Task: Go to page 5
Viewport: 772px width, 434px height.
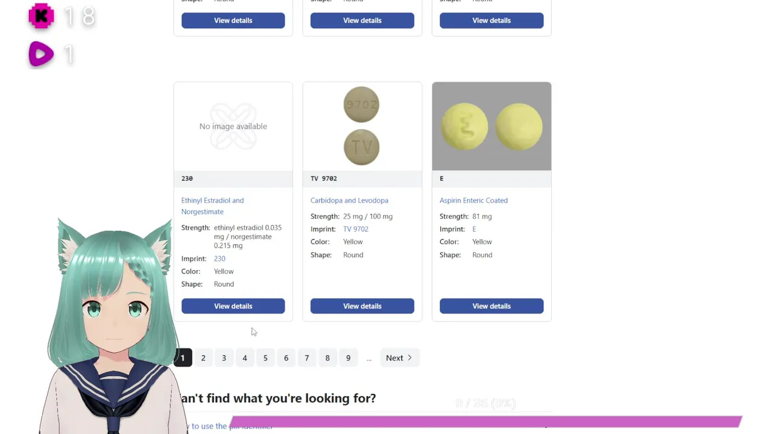Action: point(265,358)
